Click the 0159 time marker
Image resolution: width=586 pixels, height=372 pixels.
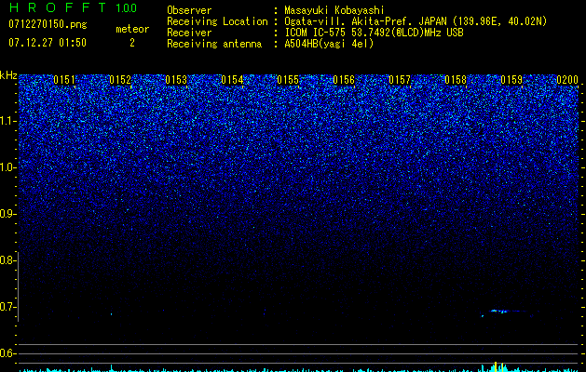pos(511,80)
